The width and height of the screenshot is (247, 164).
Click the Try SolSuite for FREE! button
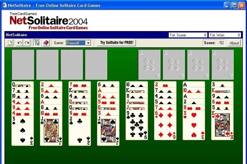pyautogui.click(x=117, y=43)
